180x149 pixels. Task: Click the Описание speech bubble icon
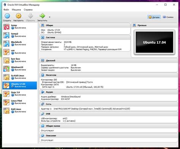click(x=43, y=135)
